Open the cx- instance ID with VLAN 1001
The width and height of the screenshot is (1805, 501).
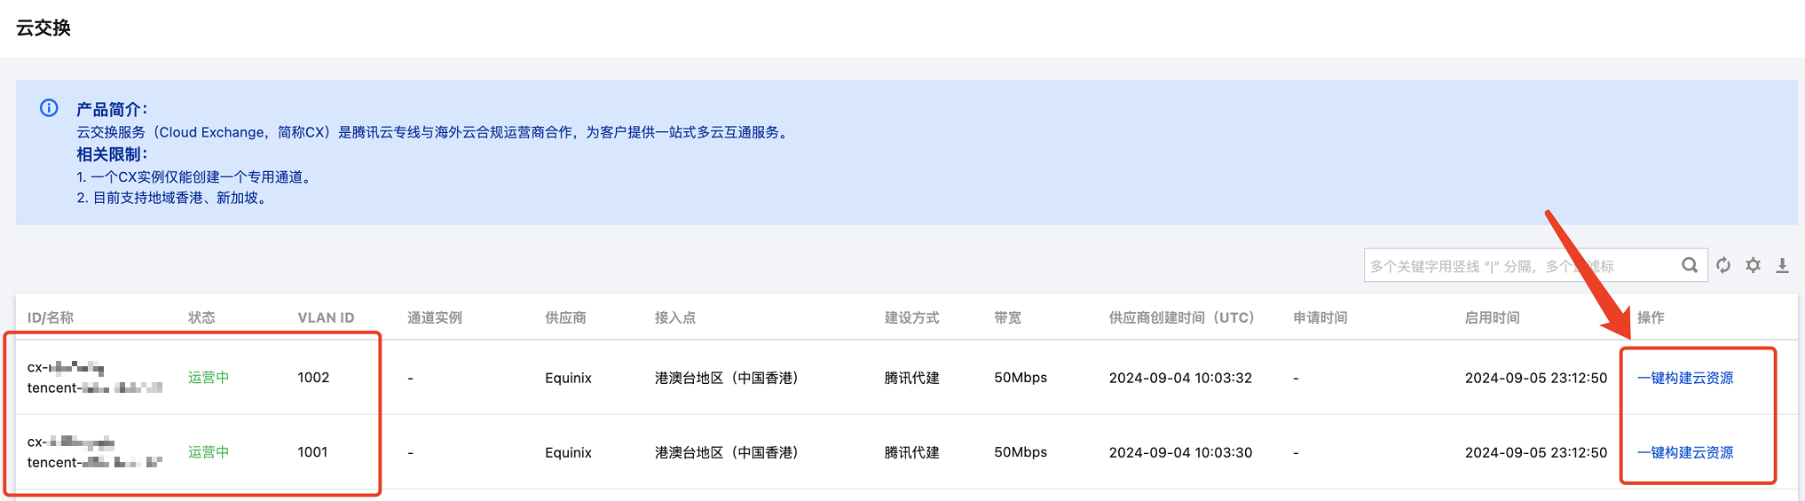pyautogui.click(x=70, y=442)
